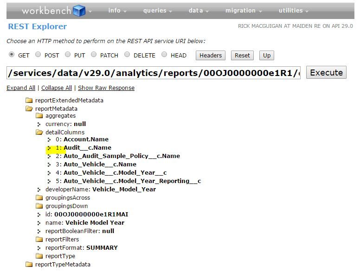
Task: Expand the reportExtendedMetadata node label
Action: coord(69,101)
